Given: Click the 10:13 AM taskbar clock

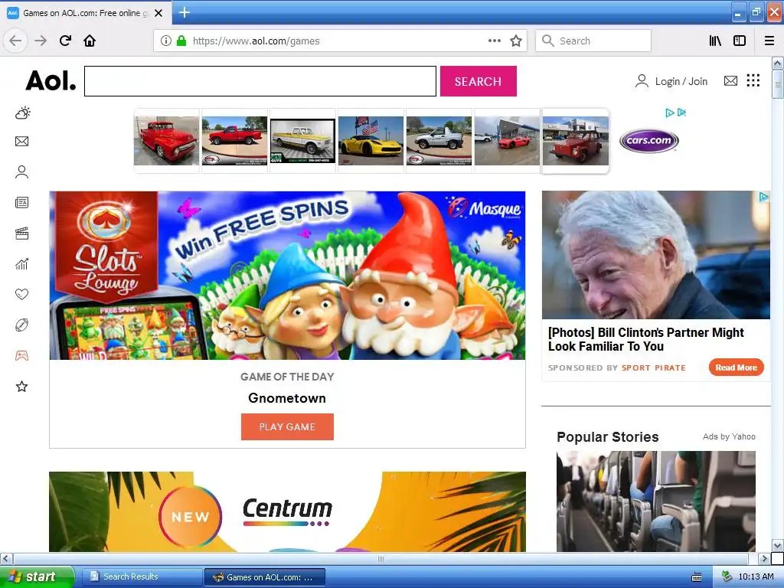Looking at the screenshot, I should pos(756,577).
